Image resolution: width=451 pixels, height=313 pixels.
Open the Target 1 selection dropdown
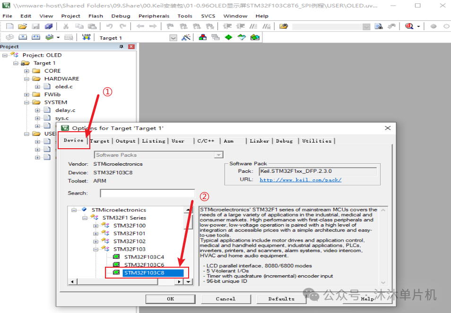coord(173,38)
